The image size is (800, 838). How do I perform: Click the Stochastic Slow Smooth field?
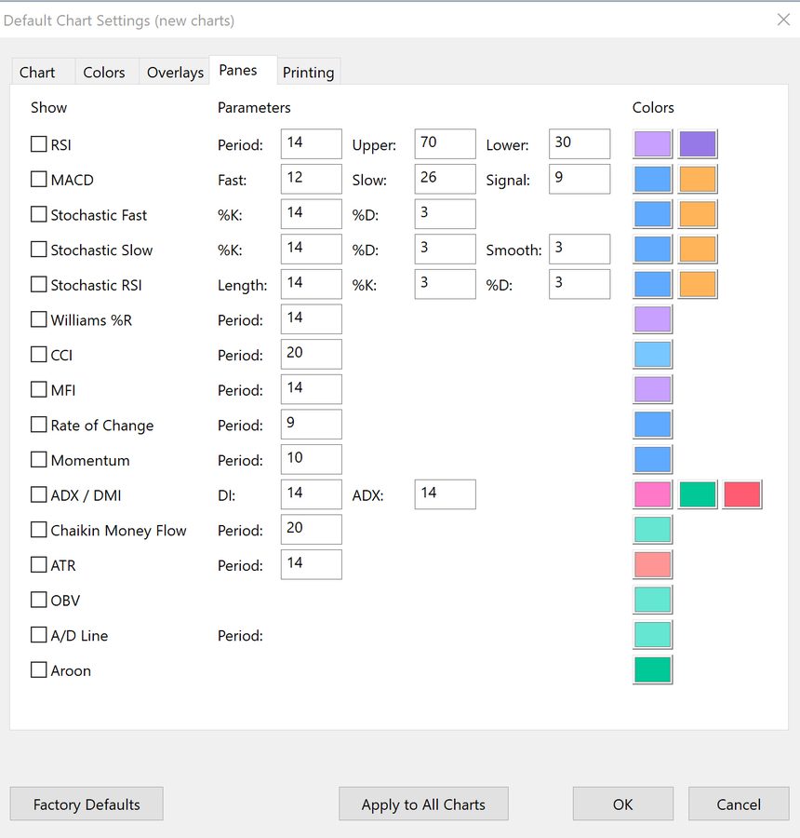coord(580,249)
